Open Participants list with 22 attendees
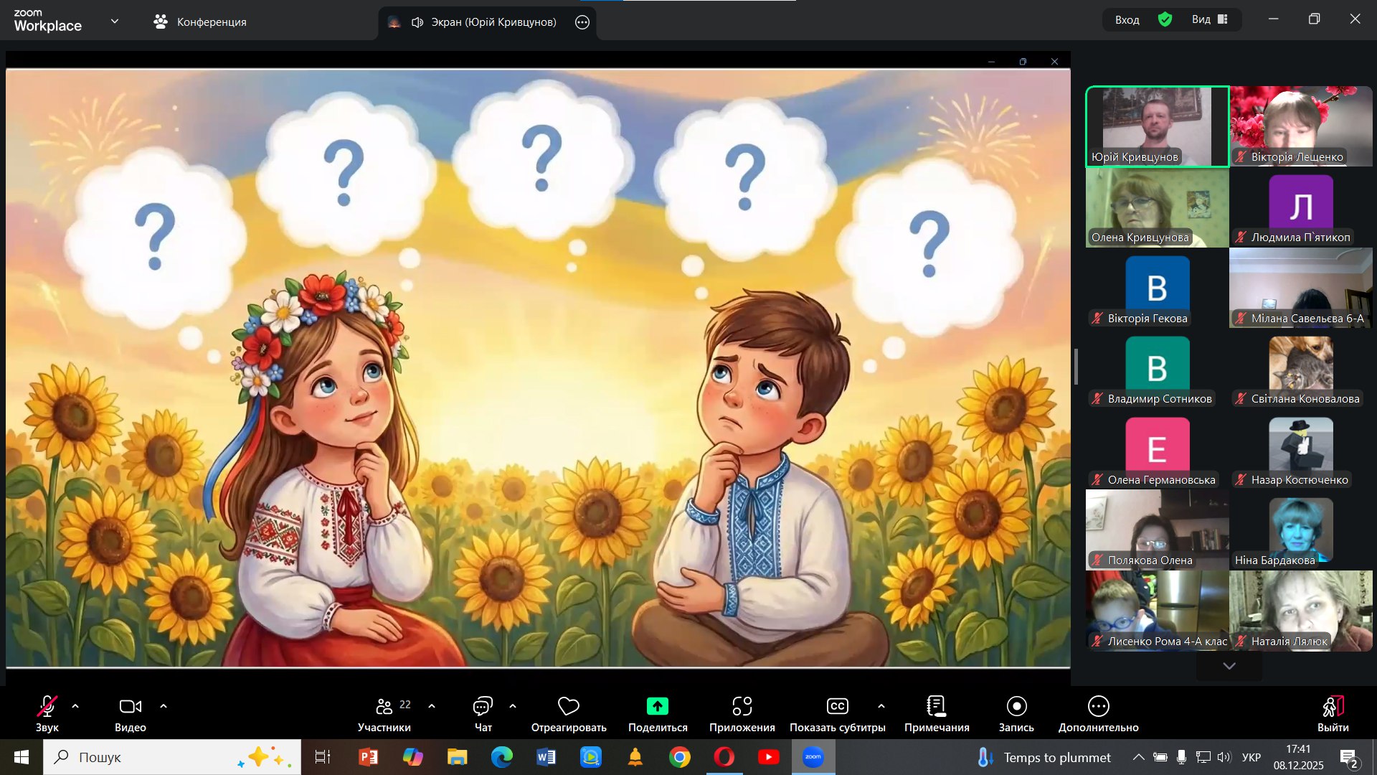This screenshot has height=775, width=1377. coord(385,707)
